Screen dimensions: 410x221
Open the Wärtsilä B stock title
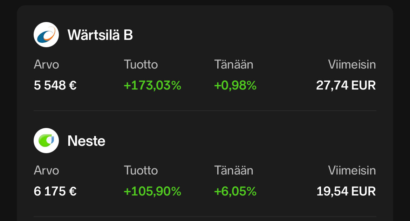100,35
